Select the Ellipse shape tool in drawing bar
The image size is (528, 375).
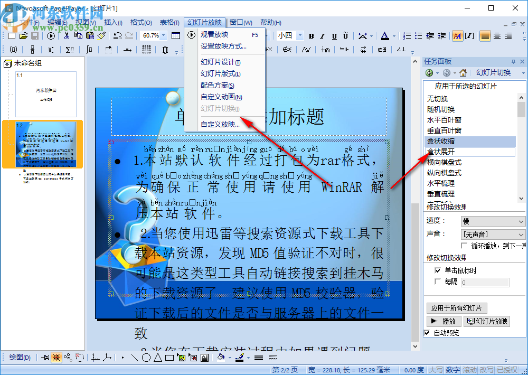[146, 358]
